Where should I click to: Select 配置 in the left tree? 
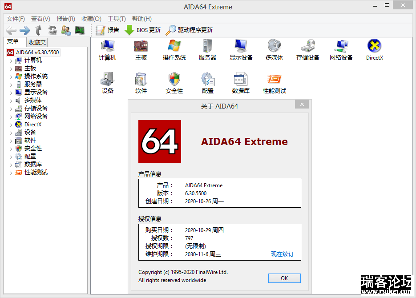point(26,156)
